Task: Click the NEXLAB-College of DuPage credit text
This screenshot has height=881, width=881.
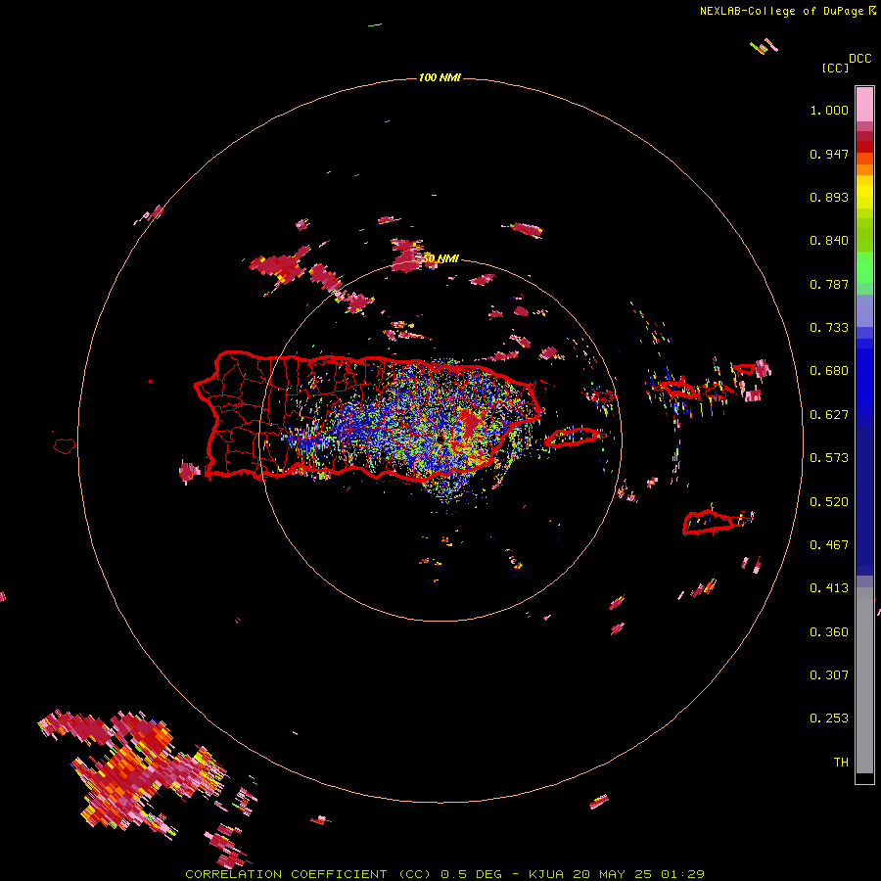Action: (787, 11)
